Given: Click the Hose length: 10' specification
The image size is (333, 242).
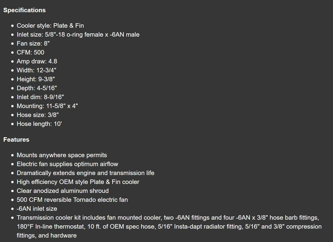Looking at the screenshot, I should tap(39, 124).
